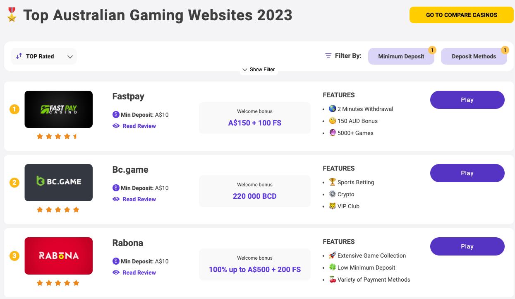The height and width of the screenshot is (299, 515).
Task: Click the count badge on Minimum Deposit filter
Action: point(432,50)
